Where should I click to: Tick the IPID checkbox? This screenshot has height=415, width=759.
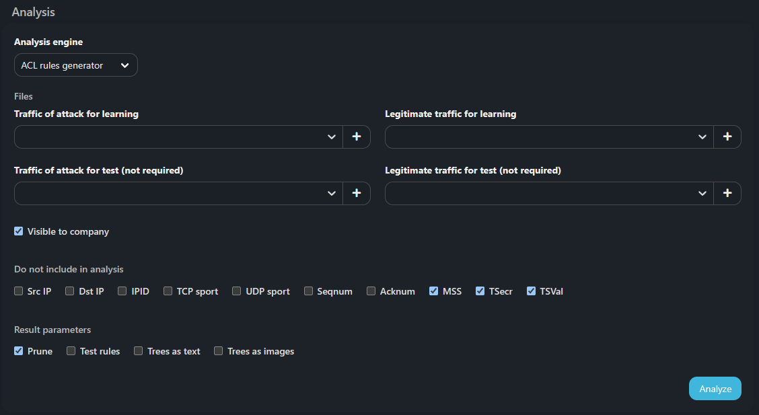[x=122, y=291]
